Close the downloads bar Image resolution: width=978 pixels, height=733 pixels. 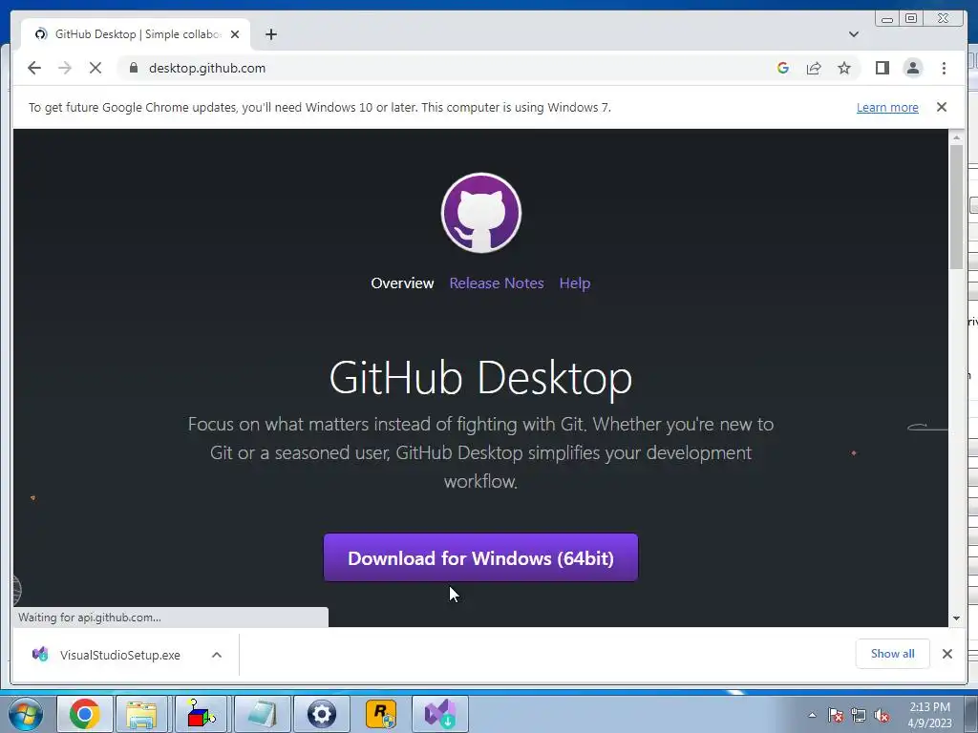click(946, 654)
